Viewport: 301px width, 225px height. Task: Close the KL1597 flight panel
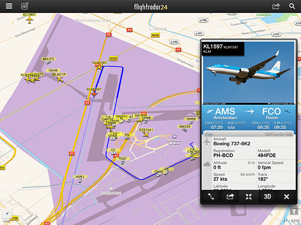[287, 197]
